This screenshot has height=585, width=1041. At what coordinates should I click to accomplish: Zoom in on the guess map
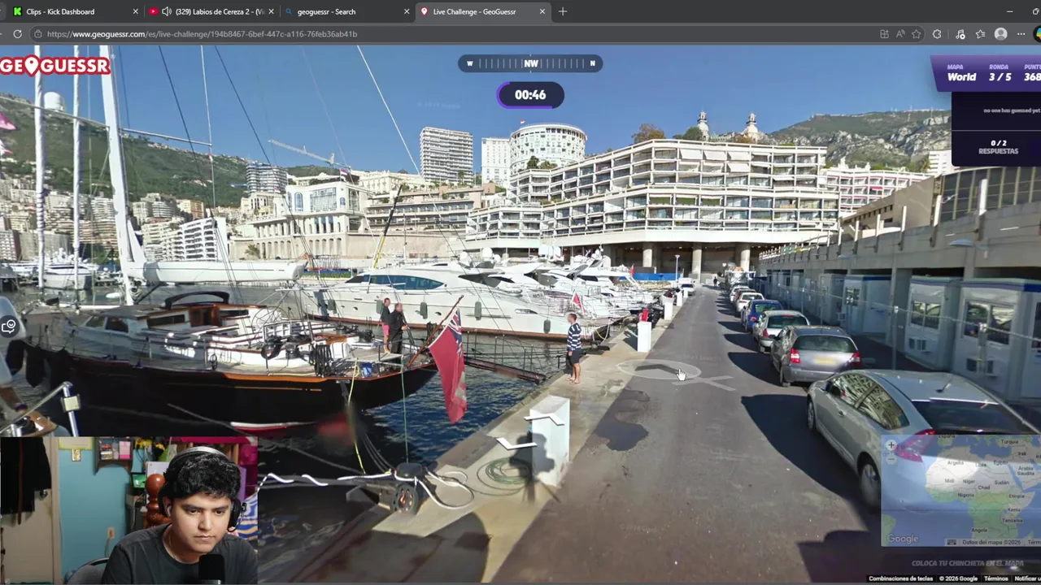coord(891,445)
